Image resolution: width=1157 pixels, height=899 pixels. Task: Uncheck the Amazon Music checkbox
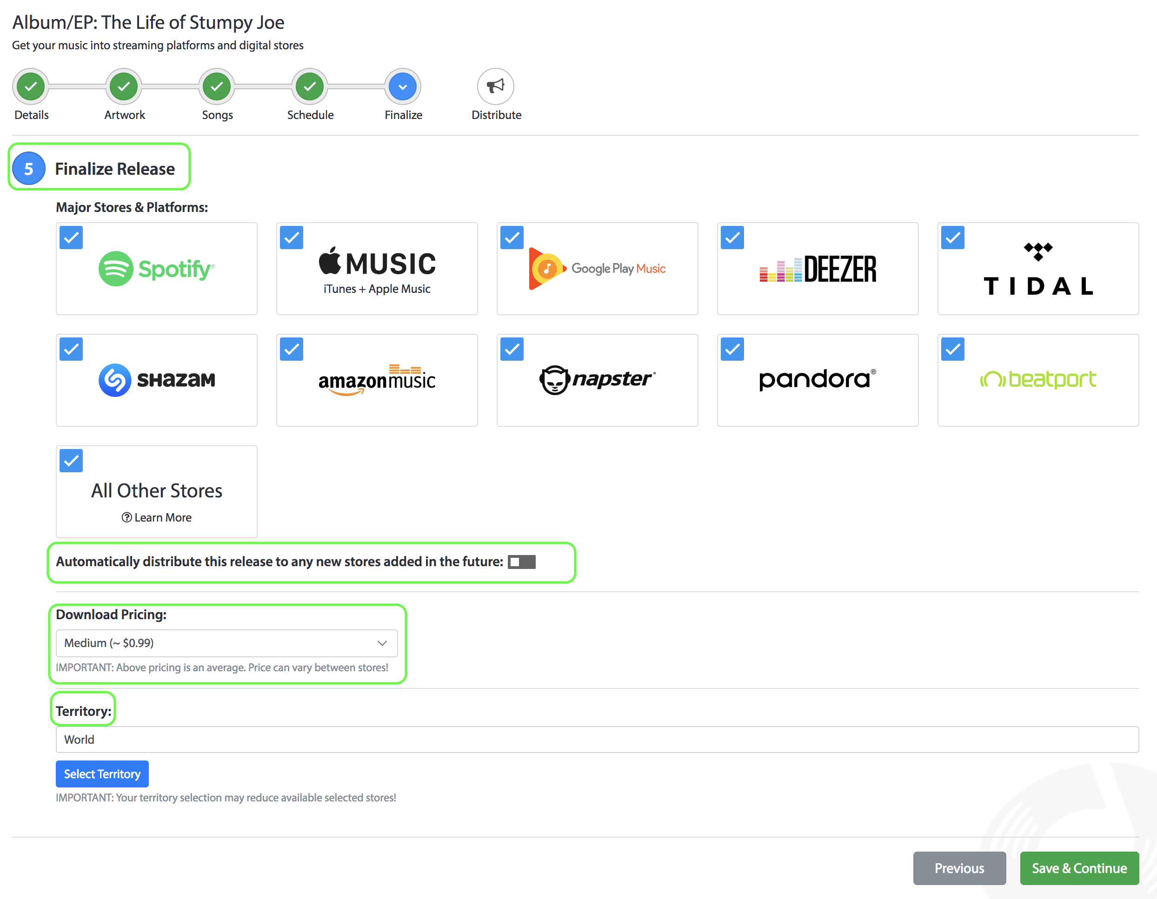[292, 349]
